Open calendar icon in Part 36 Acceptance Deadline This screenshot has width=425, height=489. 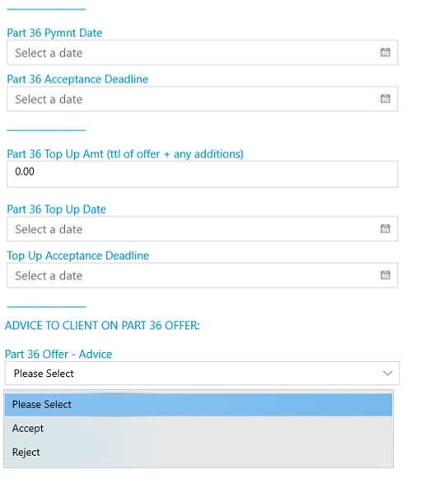(x=385, y=99)
